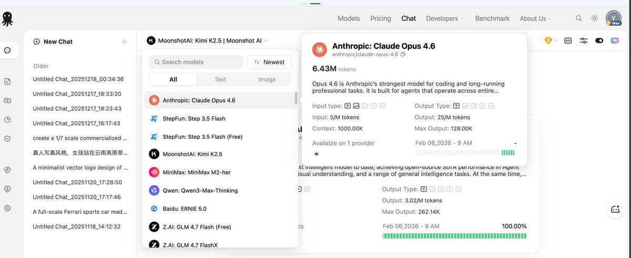Select Z.AI: GLM 4.7 Flash (Free) model
631x258 pixels.
[x=219, y=227]
